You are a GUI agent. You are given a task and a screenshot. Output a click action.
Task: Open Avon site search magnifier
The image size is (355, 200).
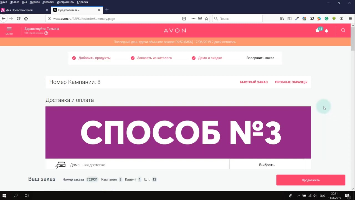[x=343, y=30]
